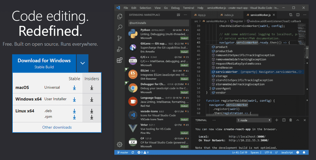Open the Search icon in activity bar
This screenshot has width=316, height=160.
(120, 27)
